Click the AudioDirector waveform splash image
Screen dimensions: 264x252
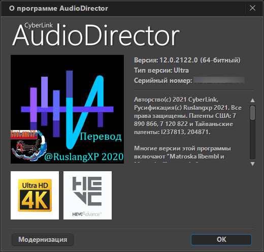[x=67, y=109]
